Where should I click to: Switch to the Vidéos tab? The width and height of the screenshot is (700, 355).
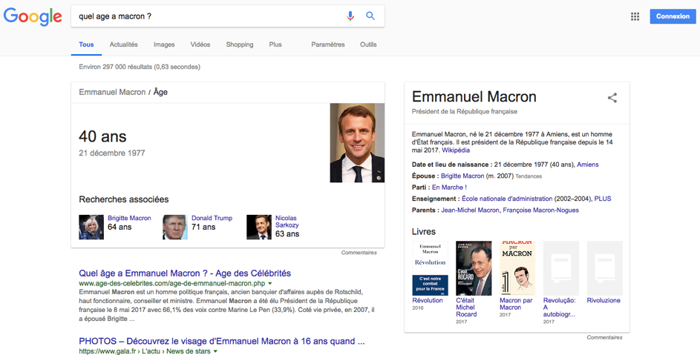coord(200,44)
